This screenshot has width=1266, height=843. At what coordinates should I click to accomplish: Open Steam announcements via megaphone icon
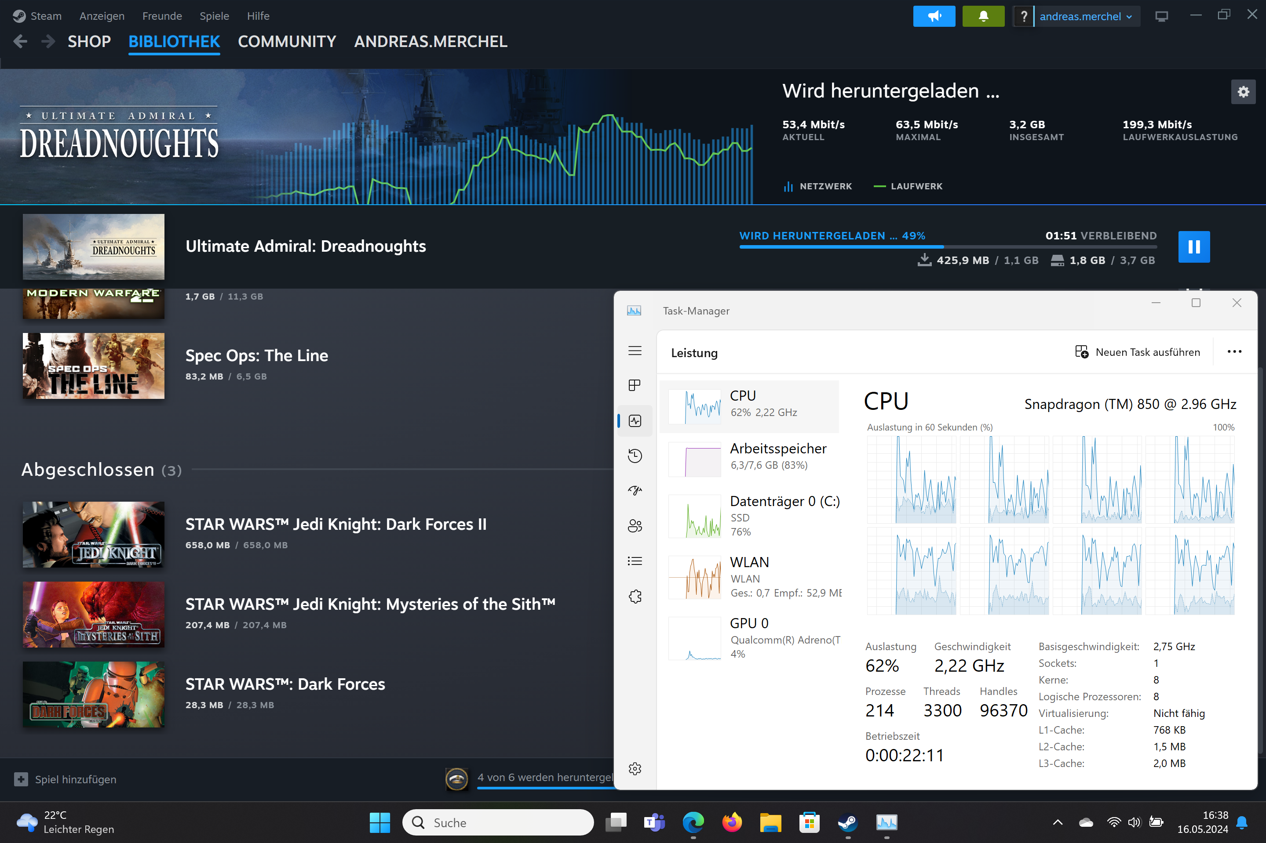(x=934, y=15)
